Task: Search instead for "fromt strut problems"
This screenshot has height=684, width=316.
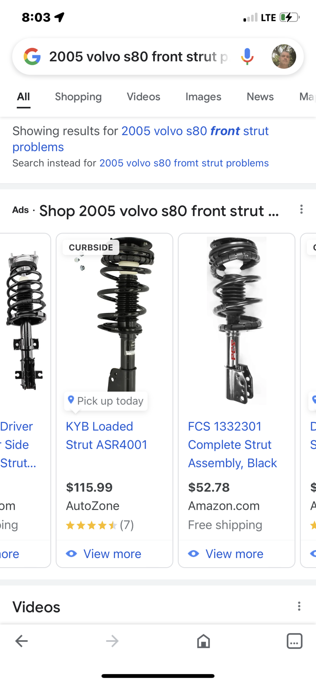Action: click(x=184, y=163)
